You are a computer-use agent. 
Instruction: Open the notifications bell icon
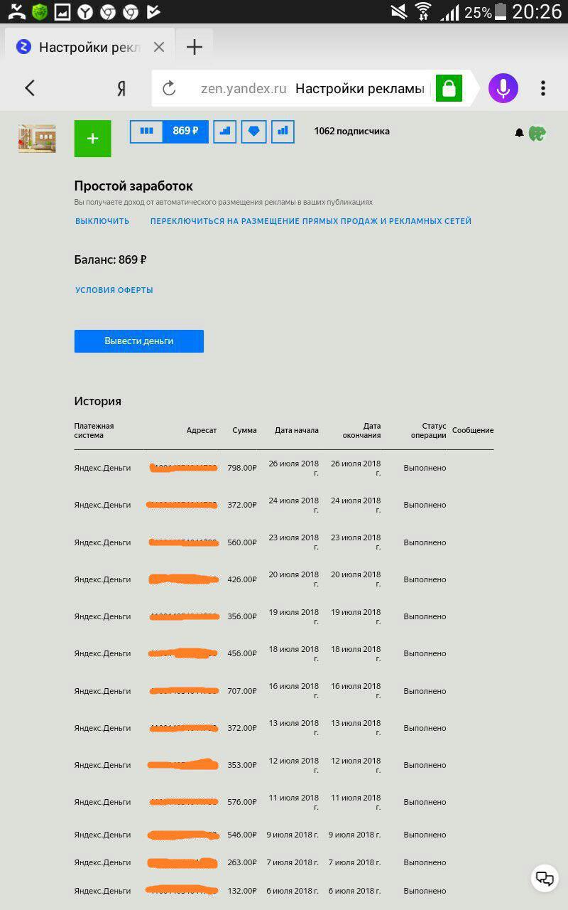pyautogui.click(x=519, y=133)
